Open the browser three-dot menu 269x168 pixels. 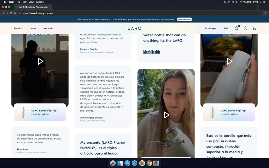(266, 13)
